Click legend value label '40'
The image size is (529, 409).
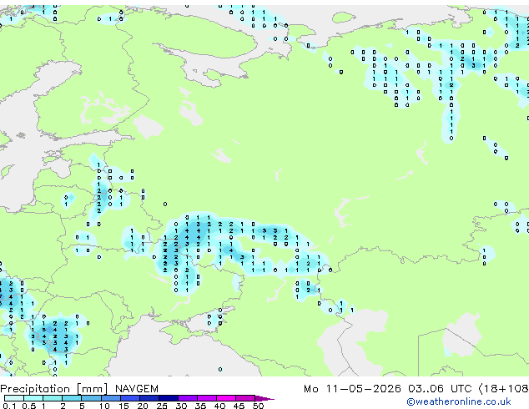[219, 406]
